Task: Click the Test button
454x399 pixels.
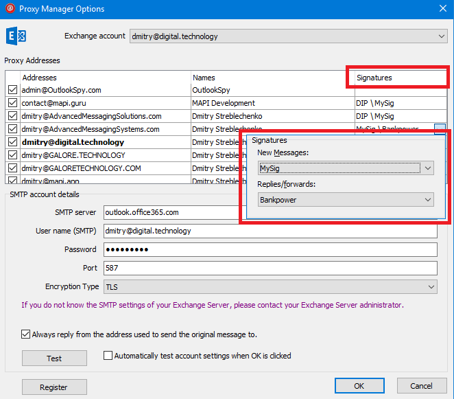Action: tap(54, 358)
